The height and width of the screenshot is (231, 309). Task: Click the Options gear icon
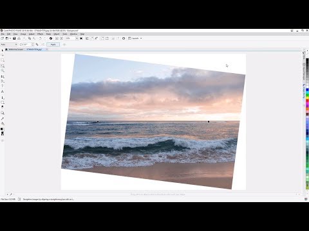[124, 38]
